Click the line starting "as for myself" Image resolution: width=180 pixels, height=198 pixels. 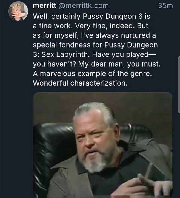pos(93,36)
